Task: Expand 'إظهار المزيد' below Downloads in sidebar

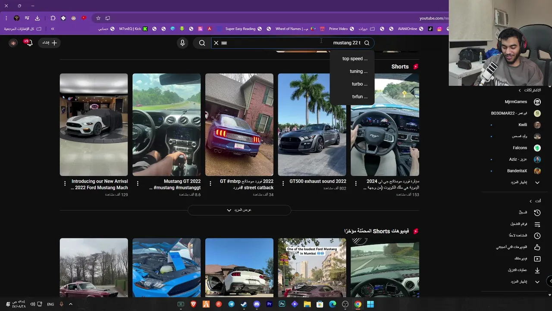Action: [x=524, y=282]
